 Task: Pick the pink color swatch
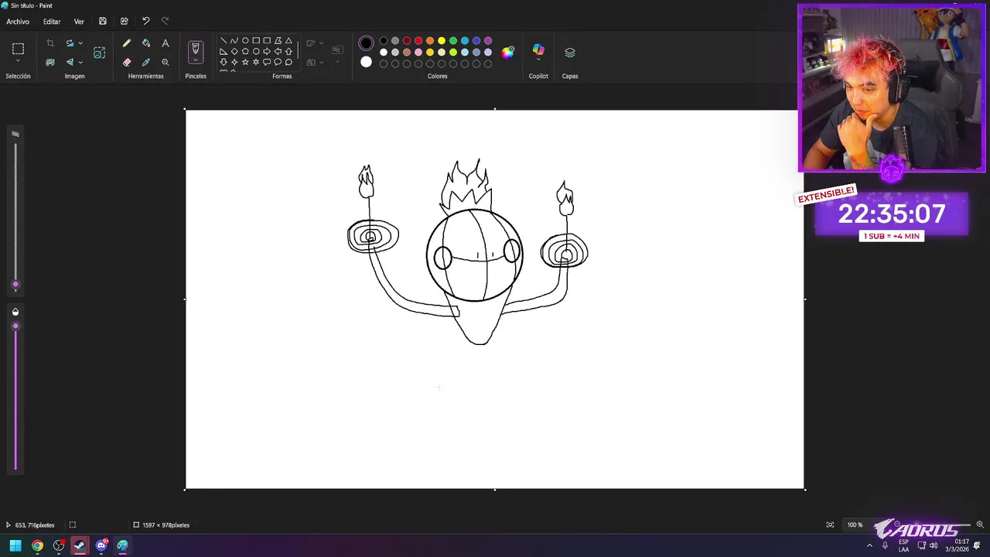418,53
